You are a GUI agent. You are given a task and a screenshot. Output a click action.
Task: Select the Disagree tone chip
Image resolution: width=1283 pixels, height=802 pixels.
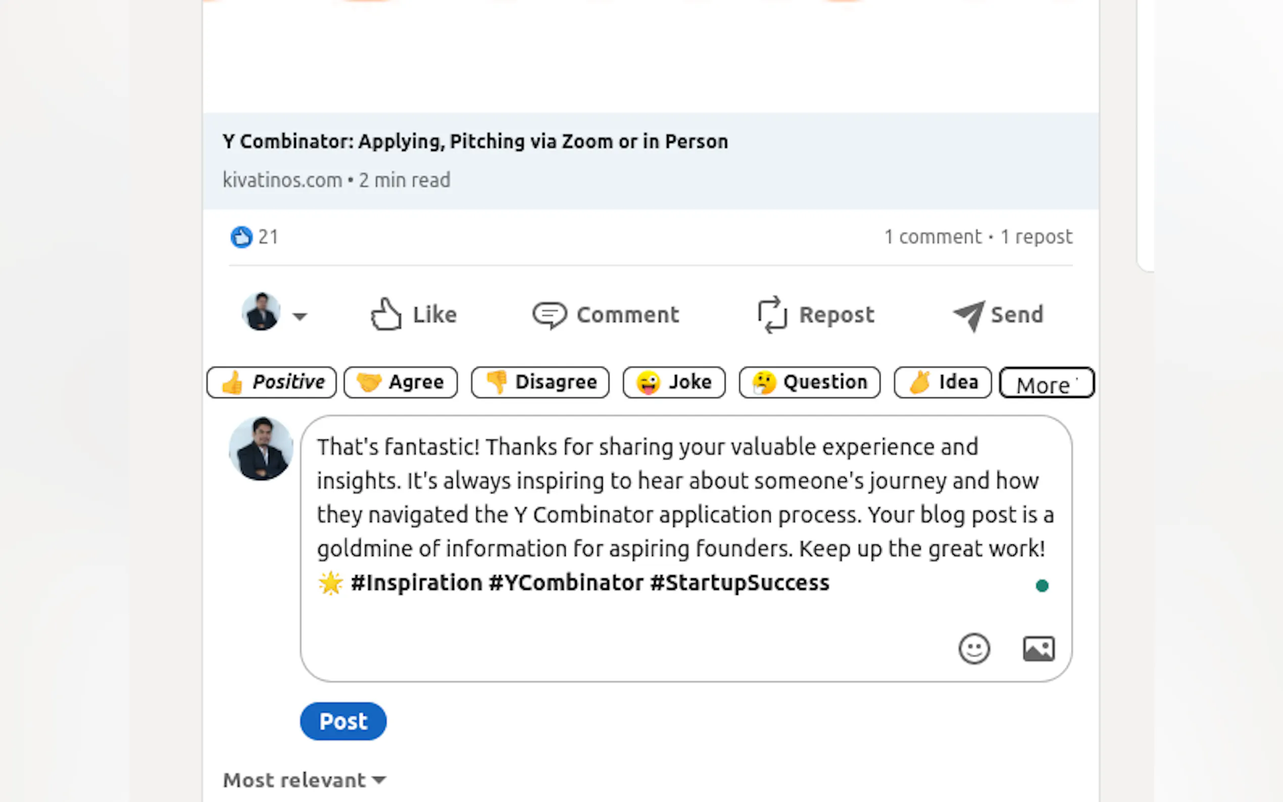click(540, 382)
